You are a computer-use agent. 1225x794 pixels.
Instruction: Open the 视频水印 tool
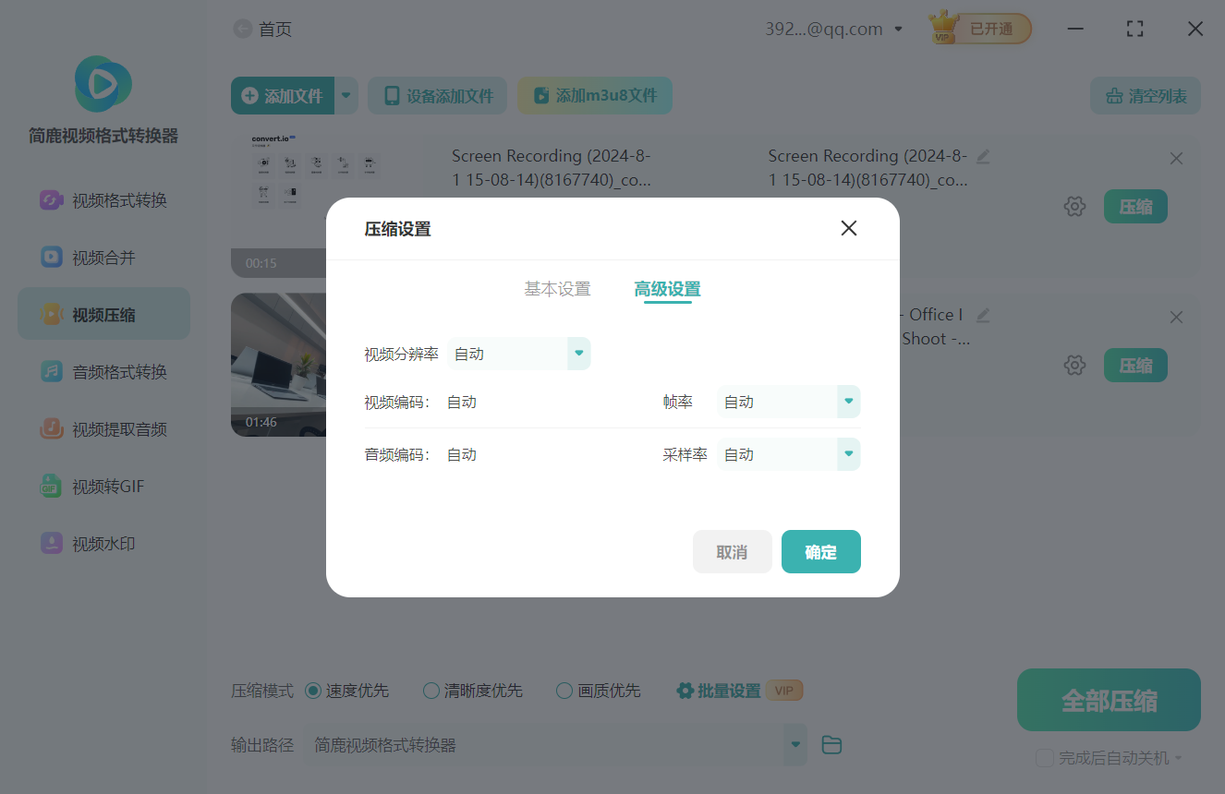click(x=103, y=543)
